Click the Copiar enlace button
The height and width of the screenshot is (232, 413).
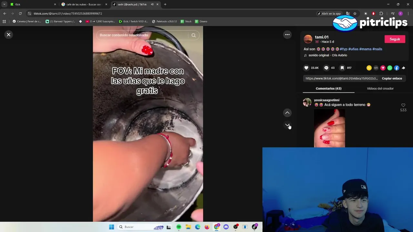pyautogui.click(x=392, y=78)
